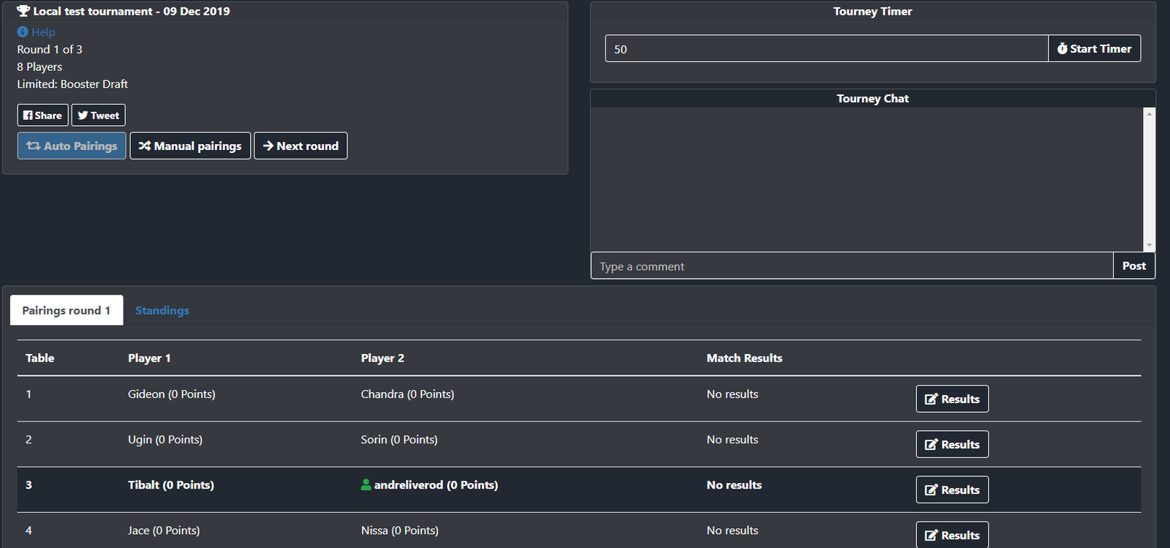Enter results for Gideon vs Chandra
The image size is (1170, 548).
[x=952, y=399]
